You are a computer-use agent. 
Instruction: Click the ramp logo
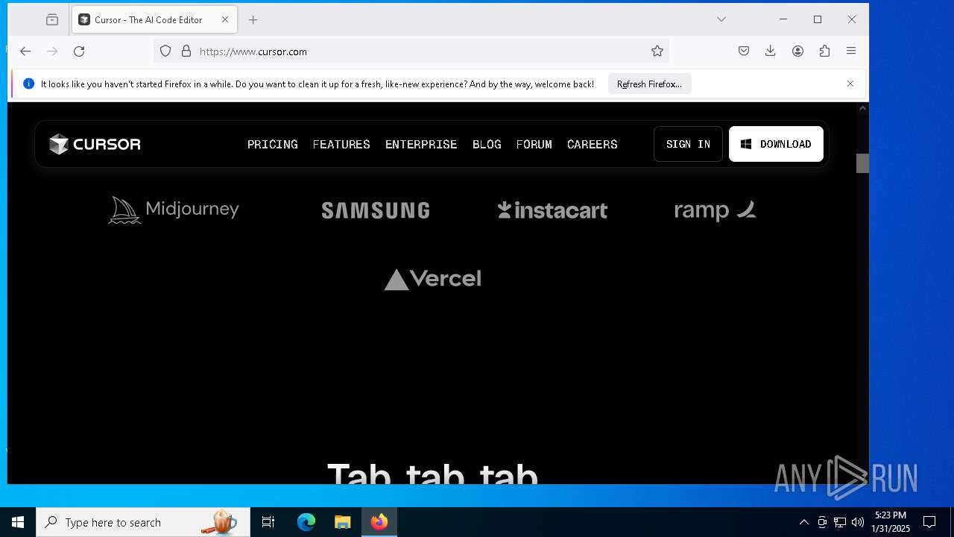pyautogui.click(x=715, y=211)
